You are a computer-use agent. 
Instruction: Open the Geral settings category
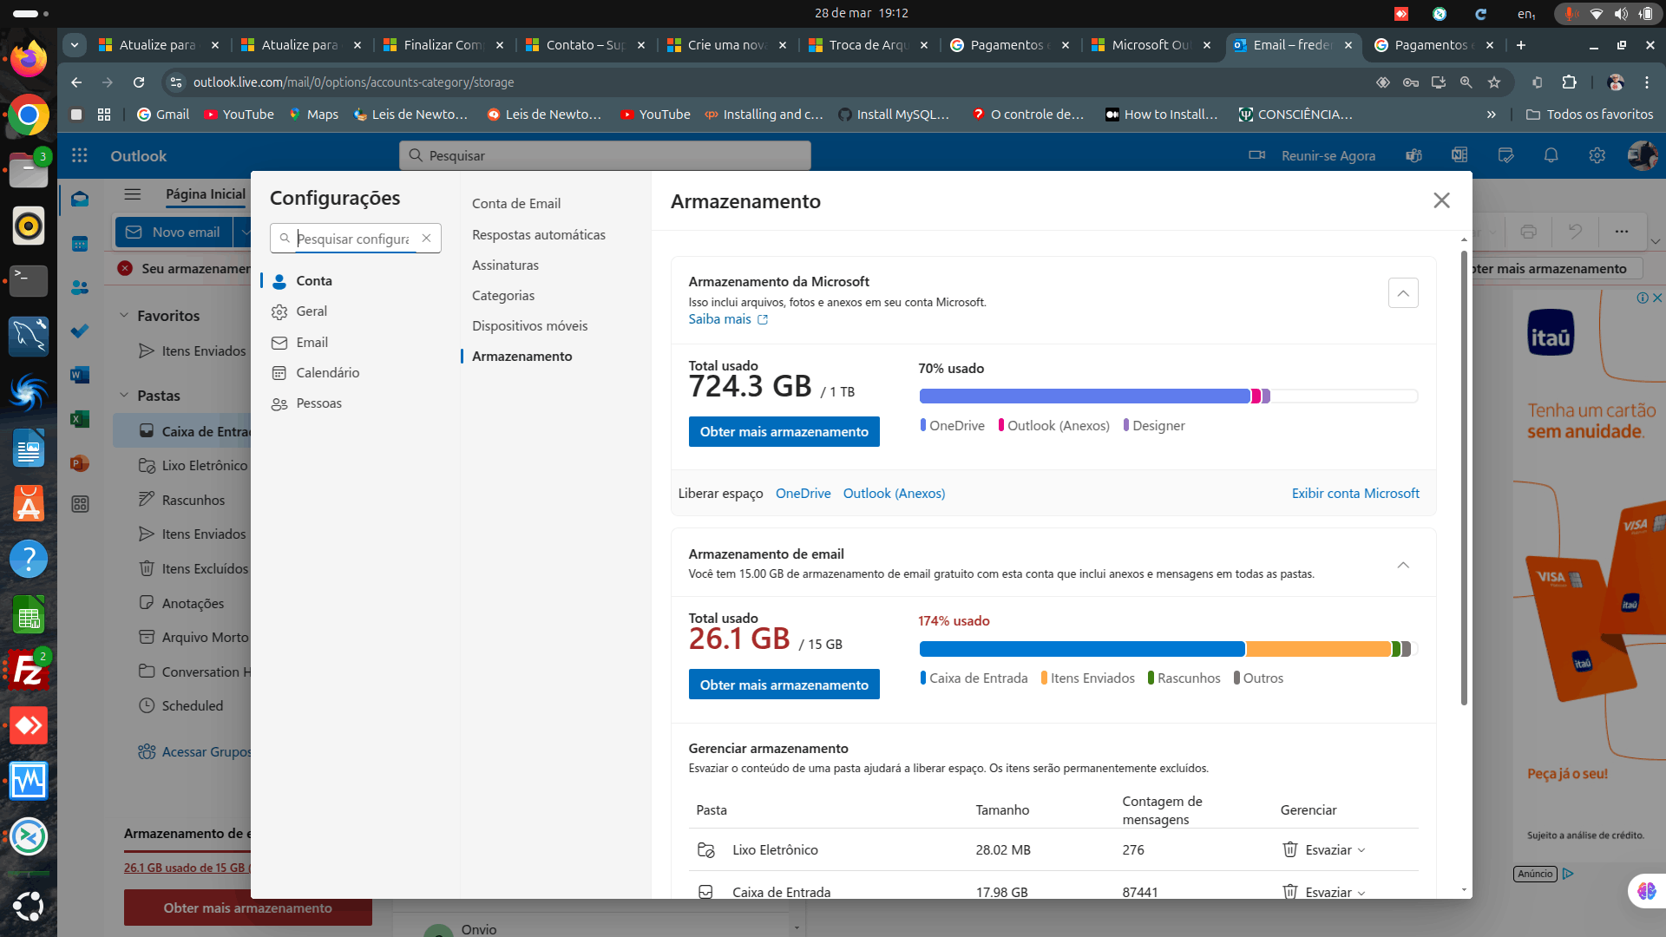[311, 311]
